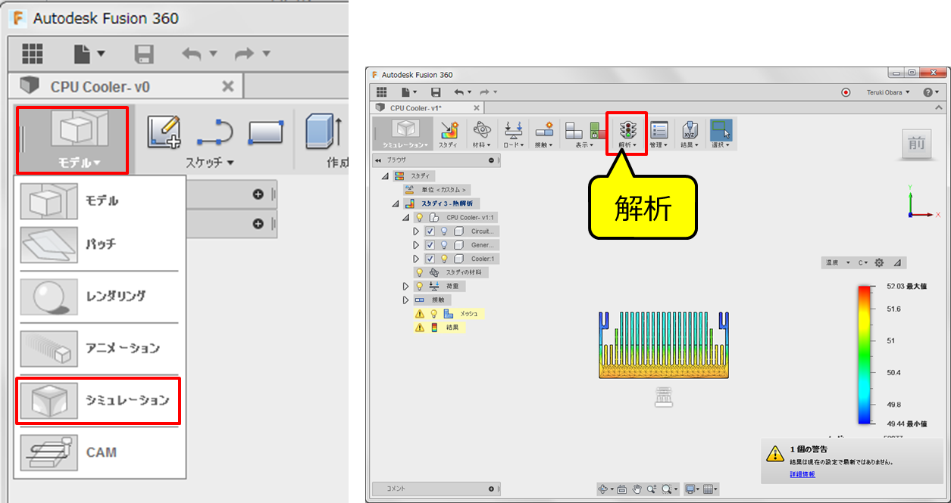Screen dimensions: 951x503
Task: Toggle Circuit... visibility light bulb
Action: [x=445, y=231]
